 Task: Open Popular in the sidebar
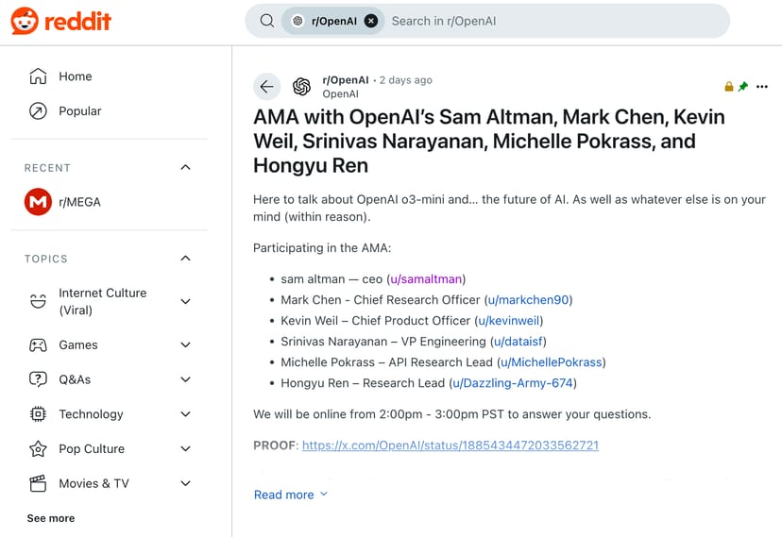(79, 111)
